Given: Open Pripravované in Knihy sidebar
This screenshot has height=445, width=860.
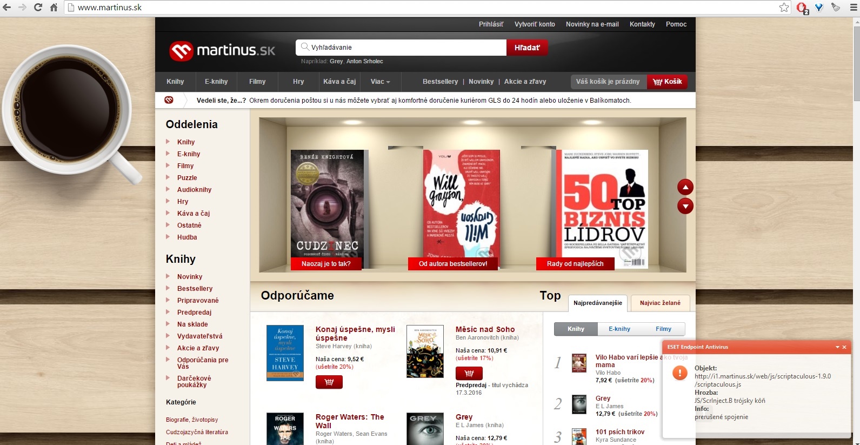Looking at the screenshot, I should coord(198,301).
